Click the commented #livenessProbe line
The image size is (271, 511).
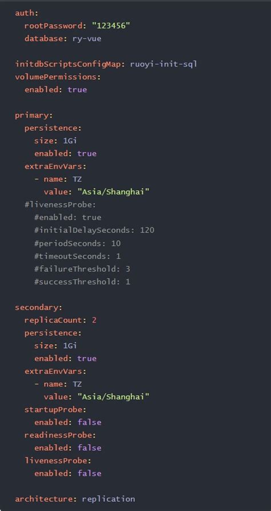coord(60,205)
